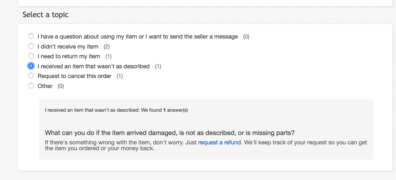Select the "I didn't receive my item" radio button
396x180 pixels.
point(31,46)
